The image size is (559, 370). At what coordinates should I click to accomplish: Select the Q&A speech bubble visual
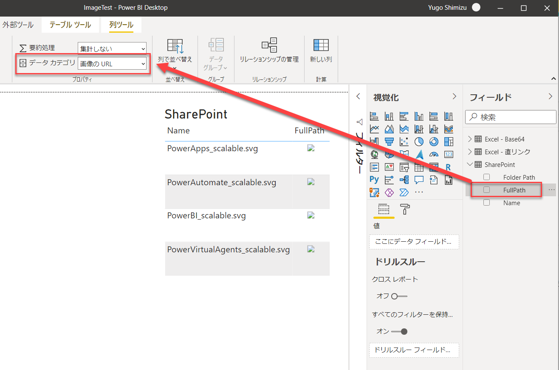coord(419,180)
